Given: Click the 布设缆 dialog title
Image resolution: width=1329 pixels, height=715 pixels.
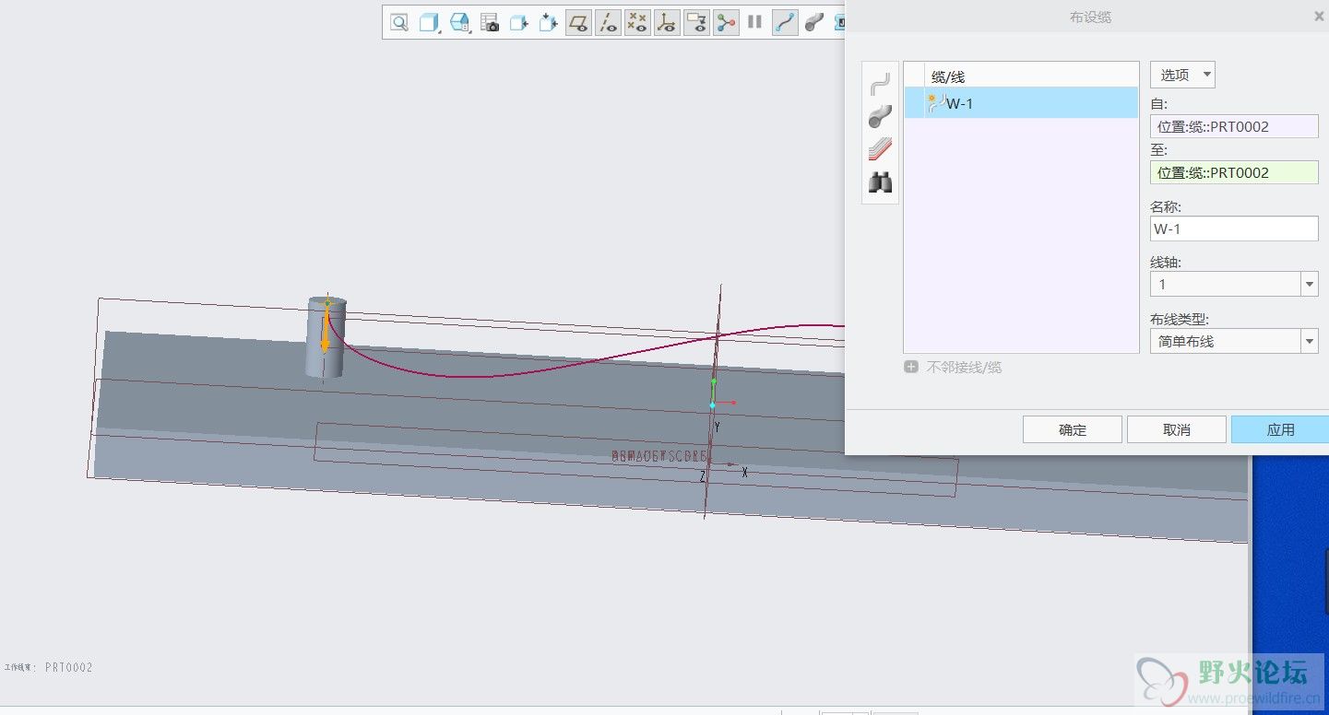Looking at the screenshot, I should coord(1090,17).
